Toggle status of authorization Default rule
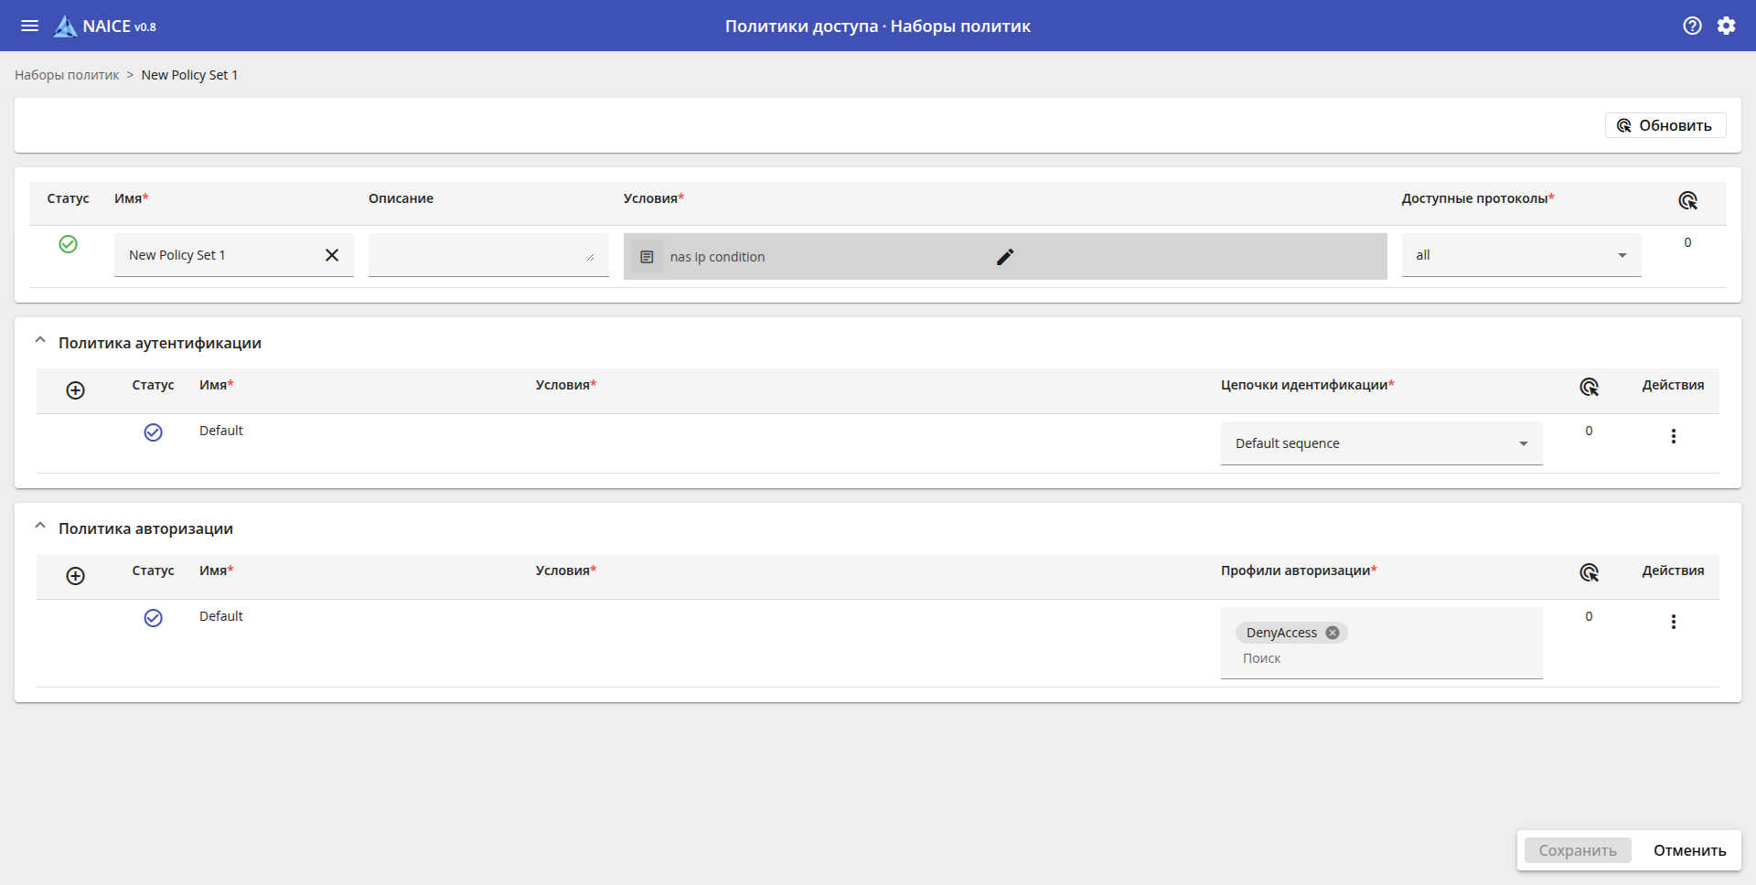The height and width of the screenshot is (885, 1756). click(153, 618)
